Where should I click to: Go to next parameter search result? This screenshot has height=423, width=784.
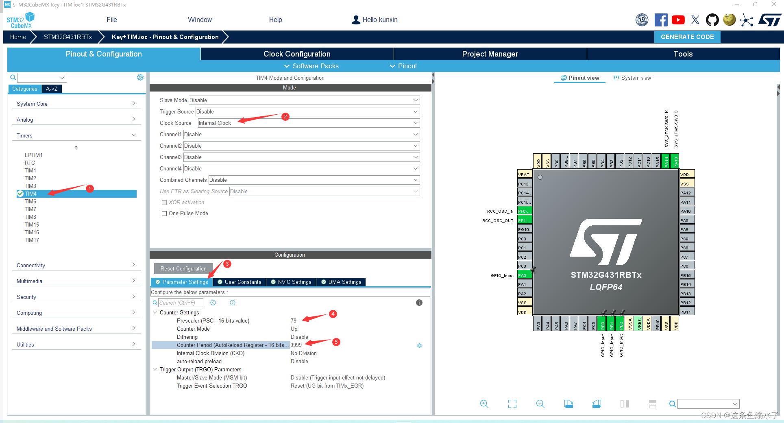tap(233, 303)
